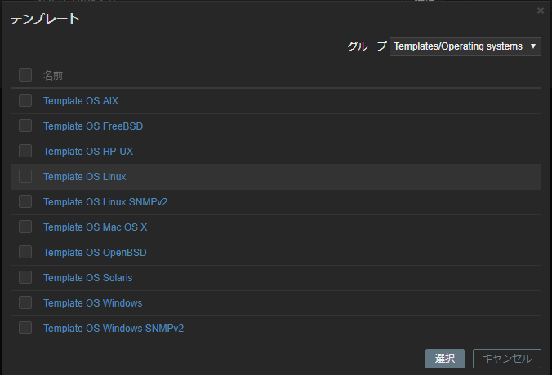Click the Template OS Windows SNMPv2 link

tap(114, 329)
